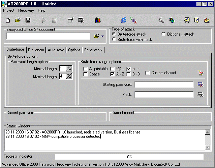Toggle the !@... special characters checkbox
This screenshot has width=215, height=168.
coord(112,69)
